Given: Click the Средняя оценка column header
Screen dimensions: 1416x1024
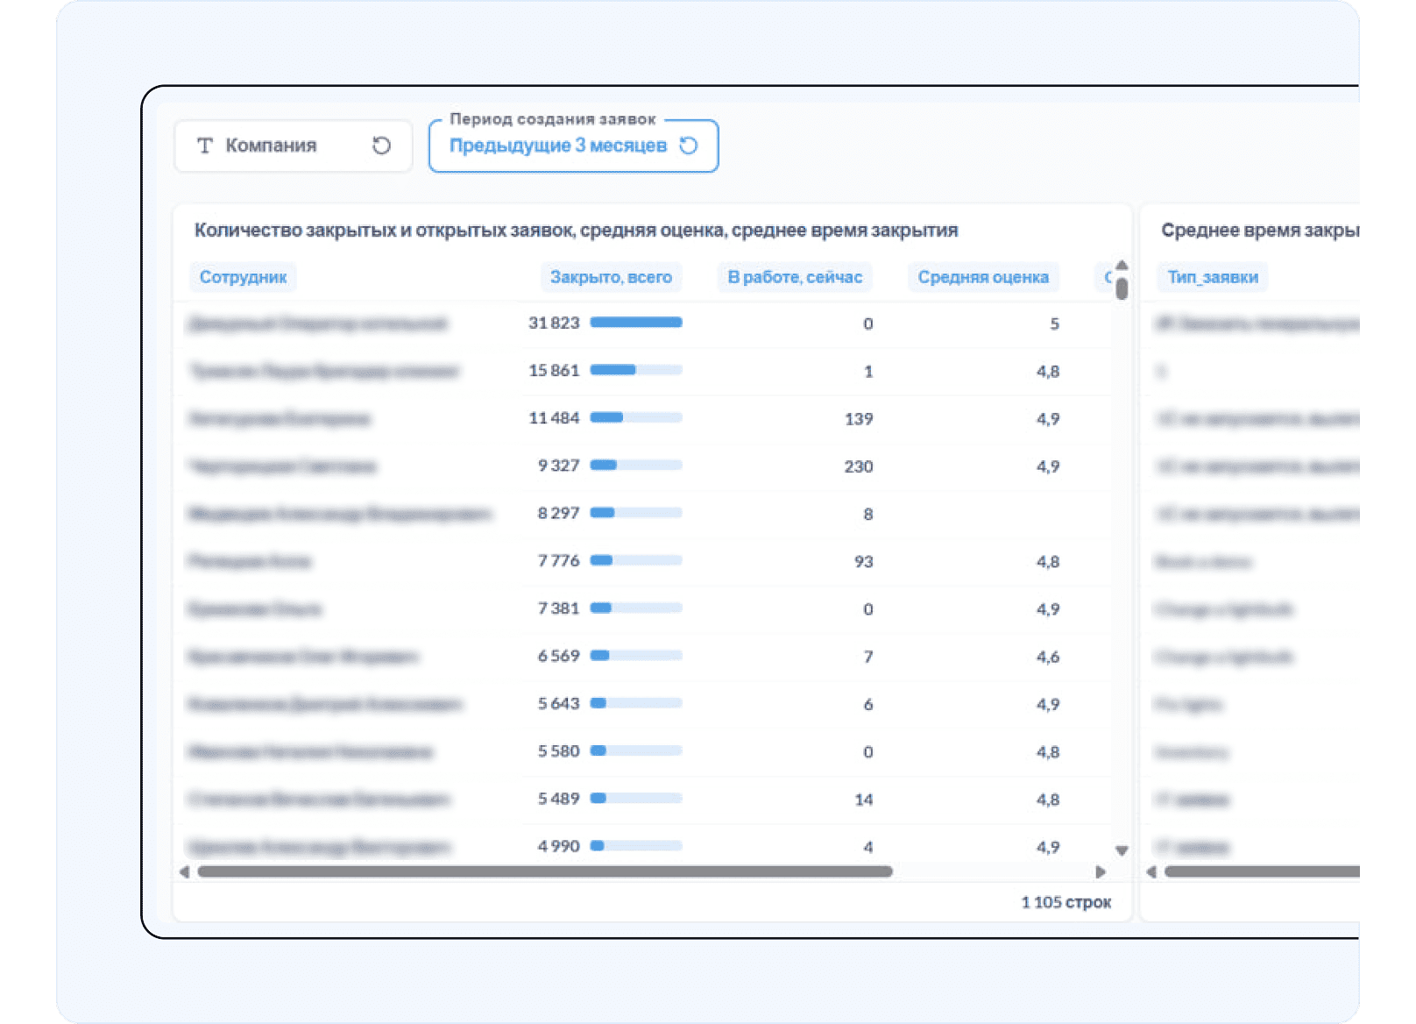Looking at the screenshot, I should [983, 277].
